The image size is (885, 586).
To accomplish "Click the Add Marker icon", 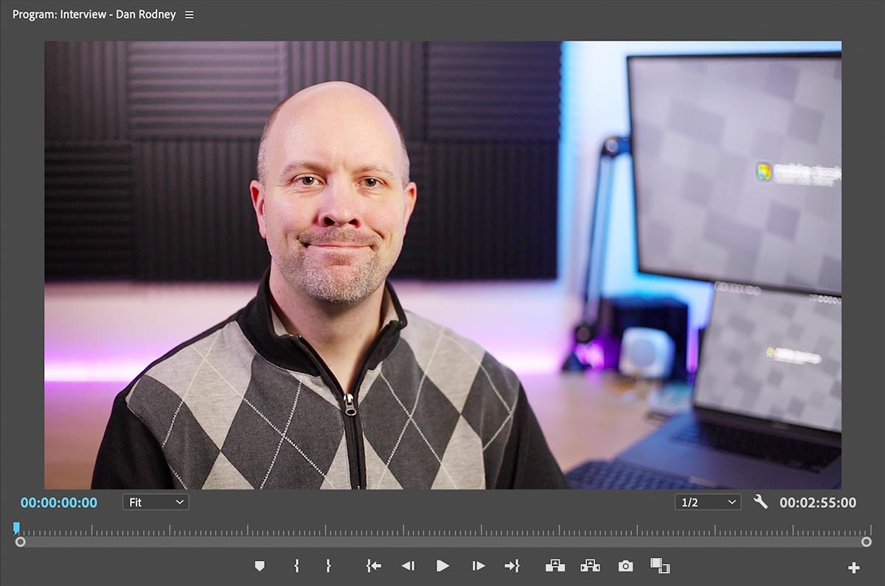I will tap(259, 565).
